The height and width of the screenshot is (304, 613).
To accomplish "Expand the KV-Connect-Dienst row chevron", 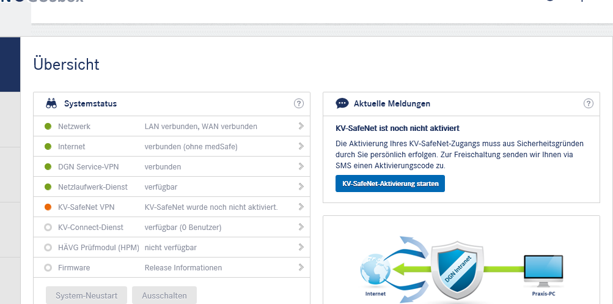I will 301,227.
